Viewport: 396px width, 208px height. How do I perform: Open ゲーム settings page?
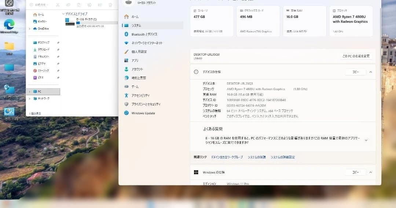point(153,87)
